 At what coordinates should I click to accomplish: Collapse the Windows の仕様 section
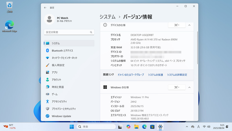click(189, 87)
